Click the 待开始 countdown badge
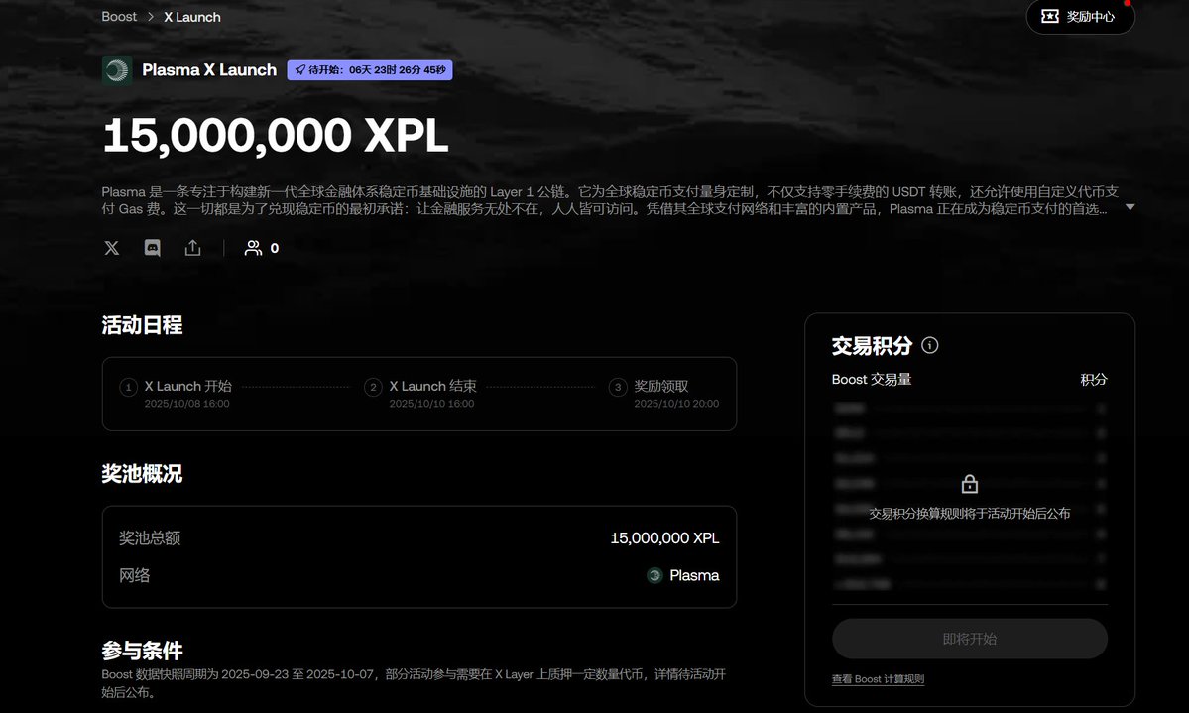This screenshot has height=713, width=1189. (370, 69)
